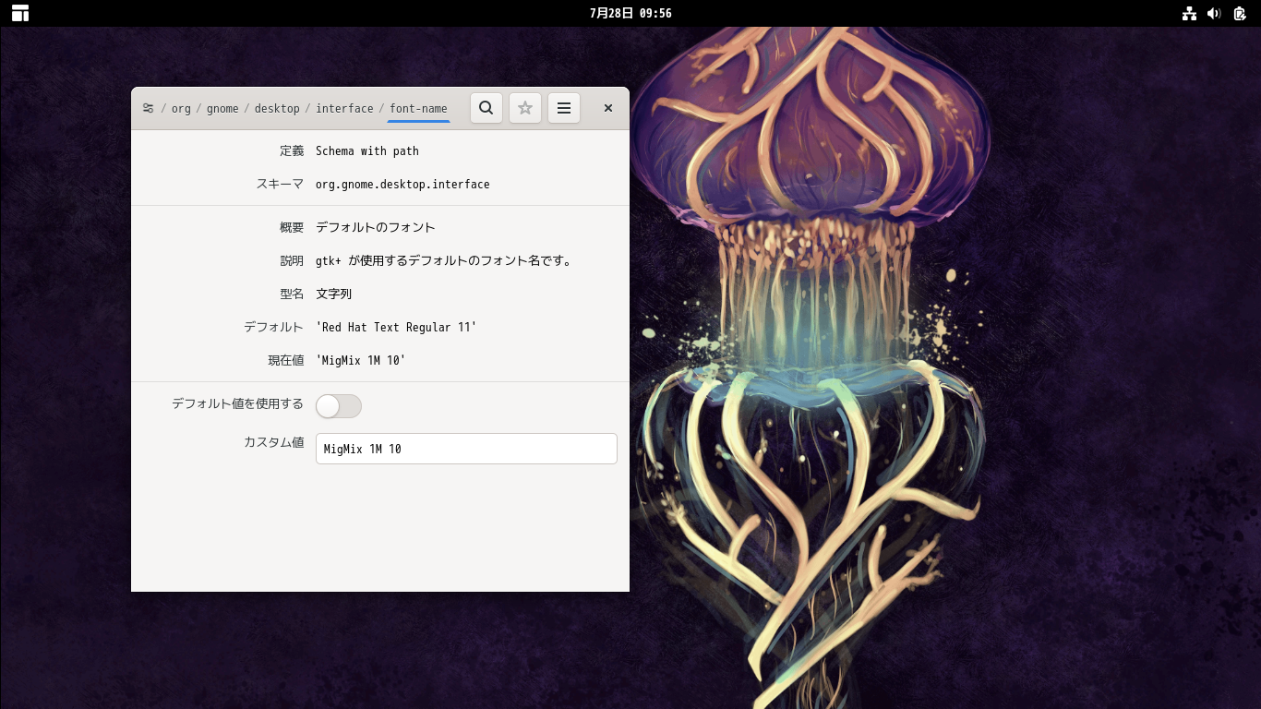
Task: Click the network status icon
Action: click(x=1189, y=13)
